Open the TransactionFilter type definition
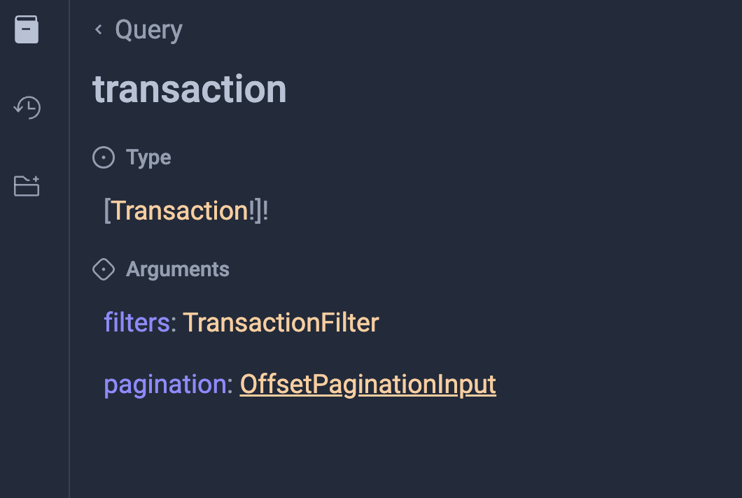 (281, 322)
